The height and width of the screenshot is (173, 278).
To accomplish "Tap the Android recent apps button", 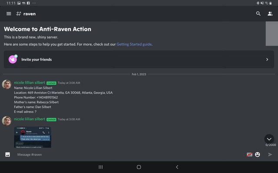I will click(x=100, y=167).
